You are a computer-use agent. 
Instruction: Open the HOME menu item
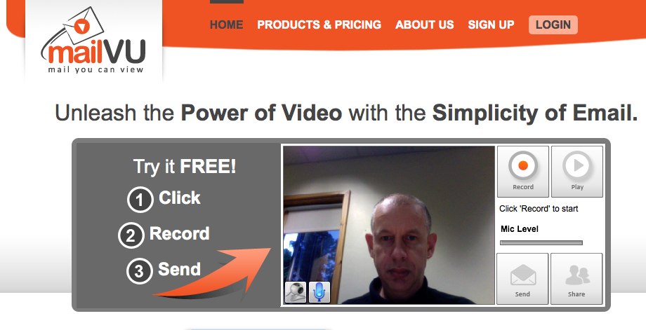tap(227, 25)
